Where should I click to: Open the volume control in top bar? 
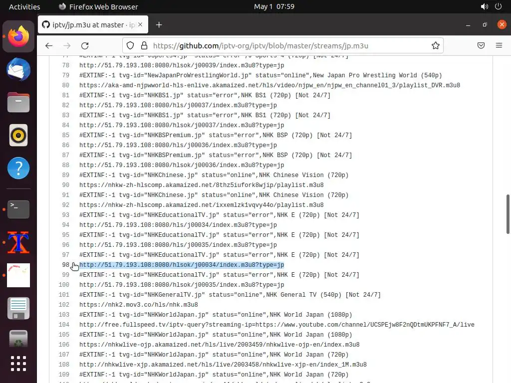click(x=485, y=6)
